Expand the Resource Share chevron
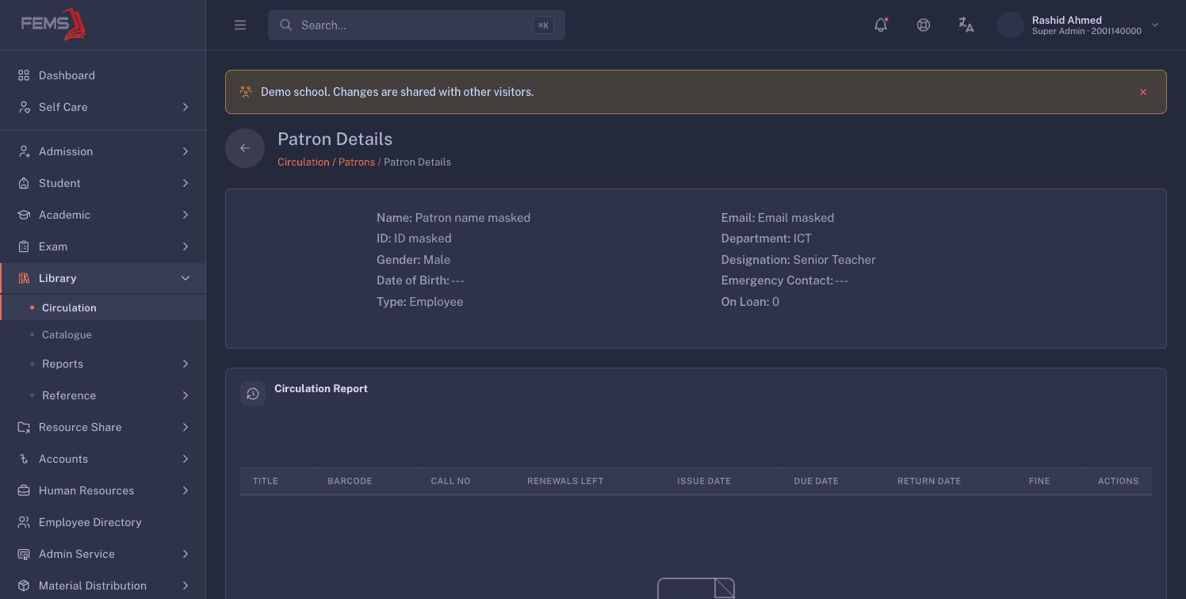1186x599 pixels. (x=186, y=427)
